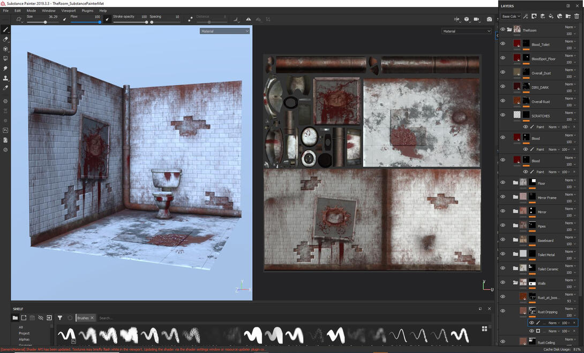The height and width of the screenshot is (353, 584).
Task: Select Project category in the Shelf
Action: (x=24, y=333)
